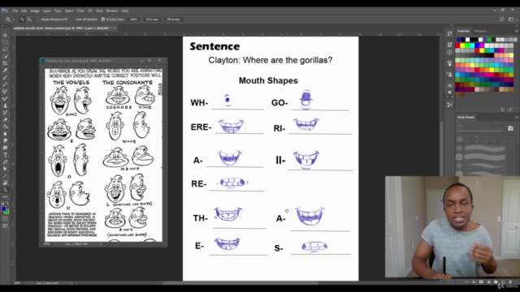Open the brush preset folder icon
Image resolution: width=520 pixels, height=292 pixels.
pos(510,128)
